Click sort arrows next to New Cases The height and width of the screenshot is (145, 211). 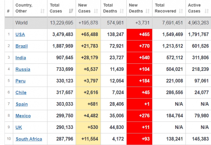pyautogui.click(x=96, y=11)
